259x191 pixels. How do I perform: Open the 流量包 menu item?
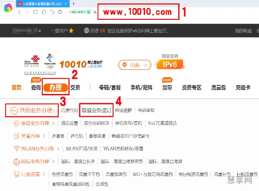[218, 88]
